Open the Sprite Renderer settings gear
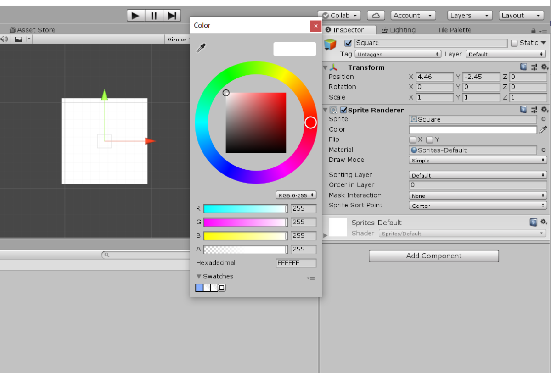The image size is (551, 373). click(545, 110)
